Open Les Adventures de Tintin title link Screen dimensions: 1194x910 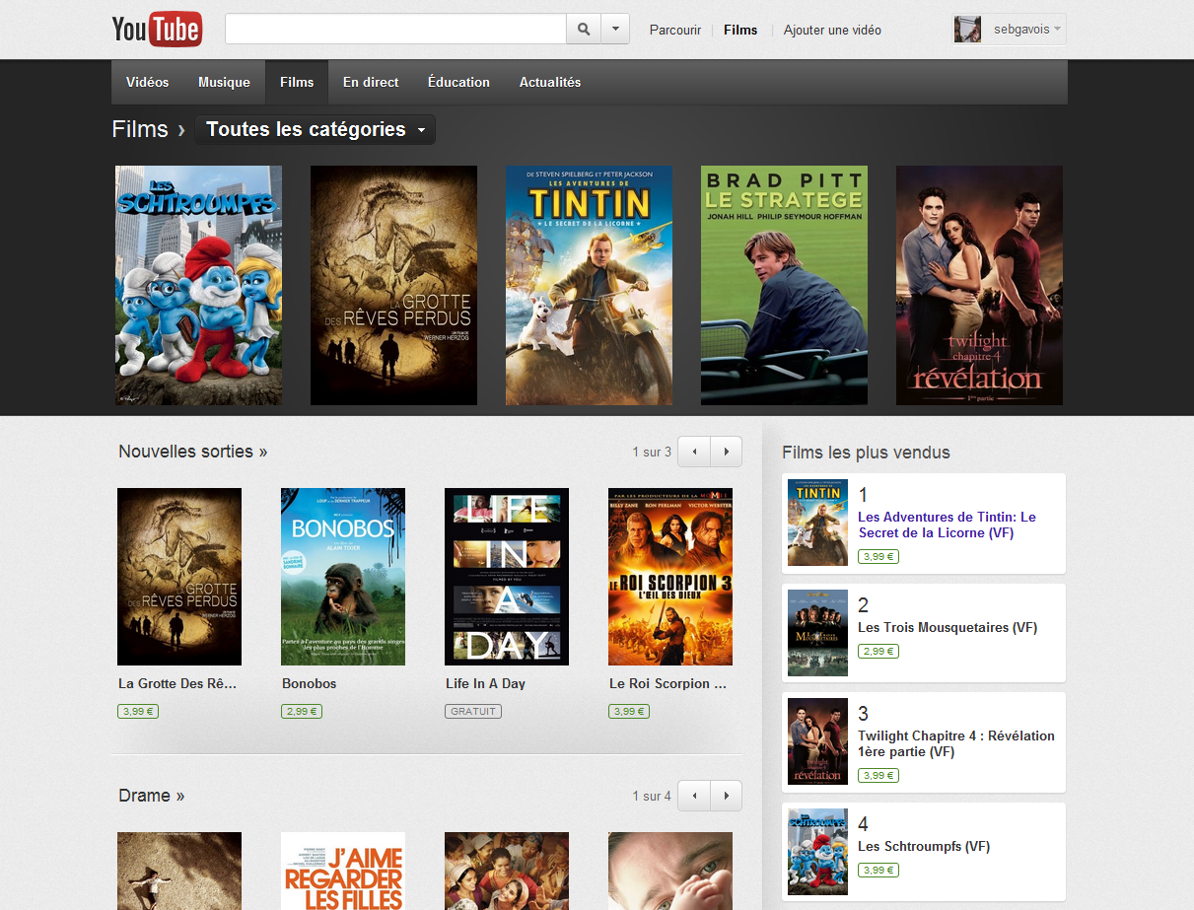[947, 525]
